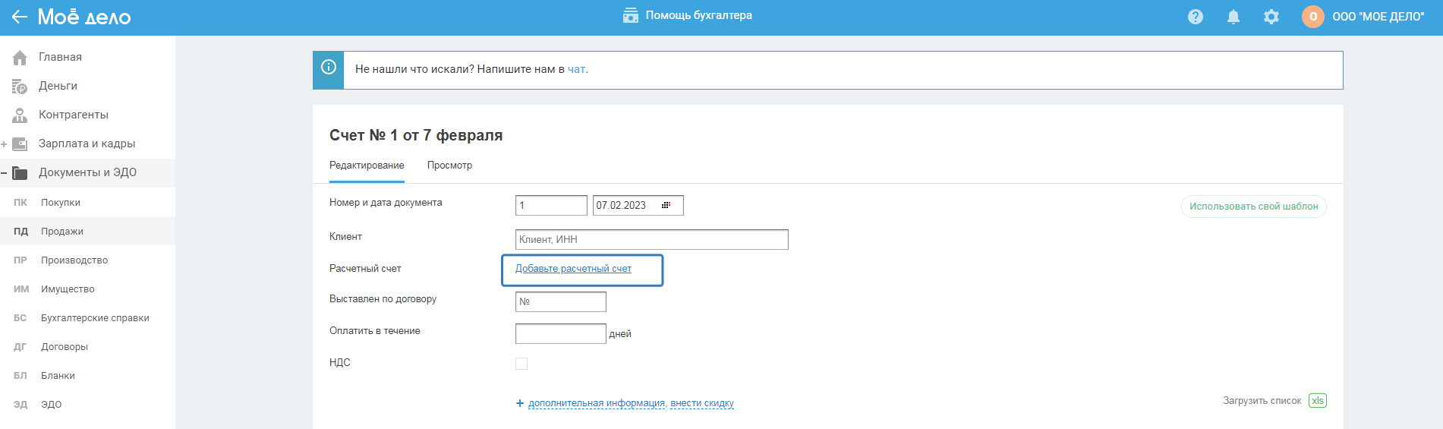
Task: Expand the Зарплата и кадры section
Action: (5, 144)
